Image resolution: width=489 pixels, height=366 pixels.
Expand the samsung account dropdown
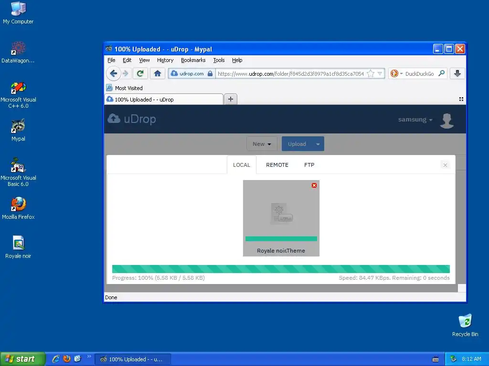click(415, 120)
